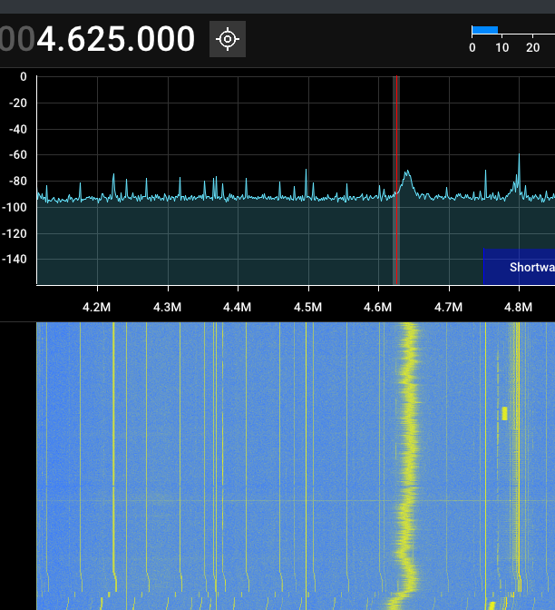Viewport: 555px width, 610px height.
Task: Click the 10 tick on level meter
Action: (502, 48)
